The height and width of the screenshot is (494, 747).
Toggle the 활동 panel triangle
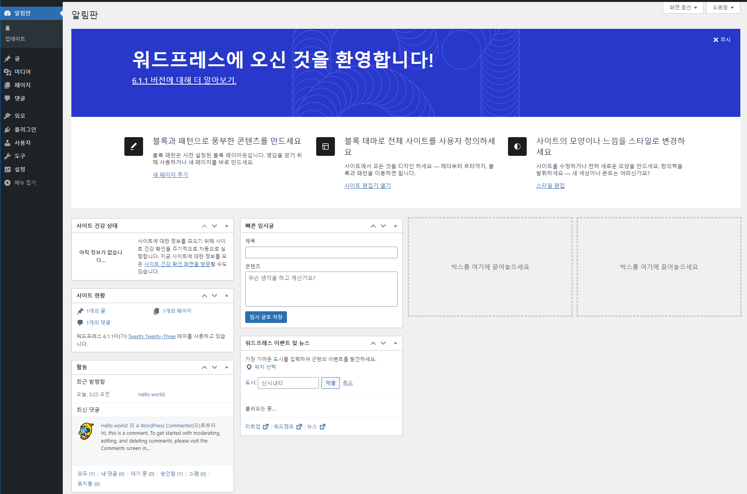click(x=227, y=367)
